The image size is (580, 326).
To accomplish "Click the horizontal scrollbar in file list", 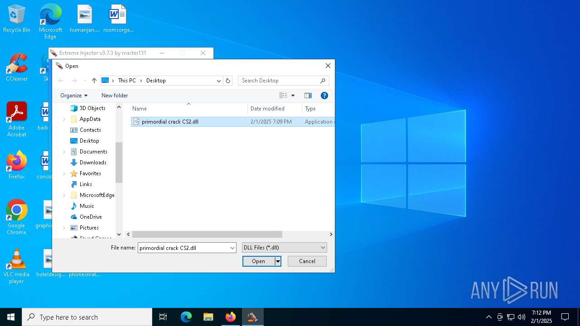I will (x=207, y=235).
